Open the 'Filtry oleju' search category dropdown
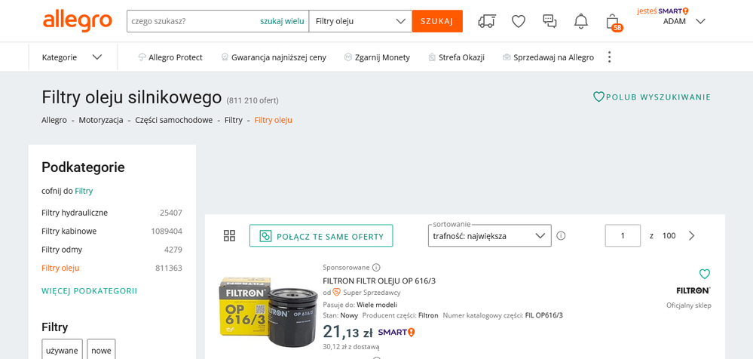Screen dimensions: 753x359 point(360,21)
